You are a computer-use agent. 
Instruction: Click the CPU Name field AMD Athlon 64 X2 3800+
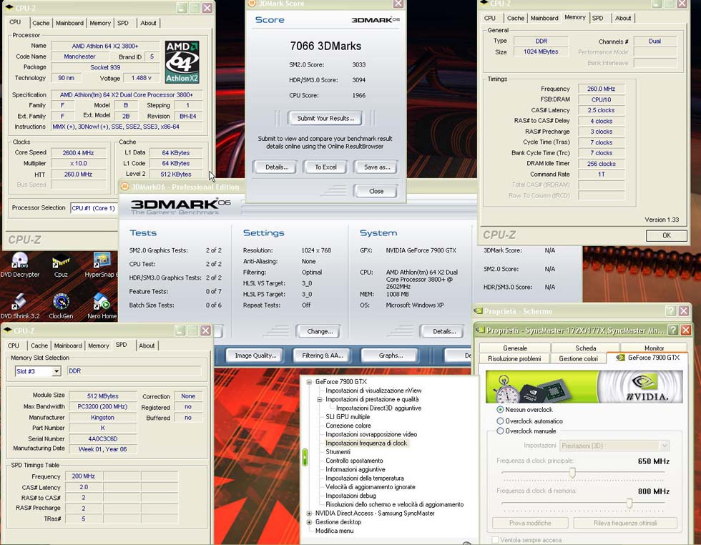click(x=104, y=46)
